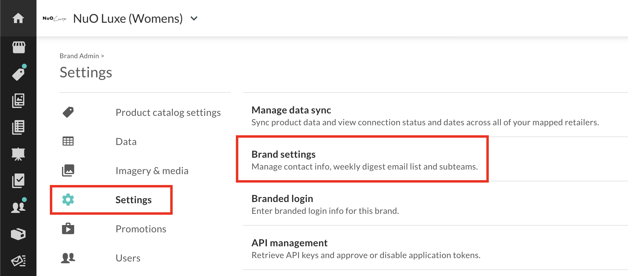628x276 pixels.
Task: Click 'Sync product data and view connection status' description
Action: pos(425,122)
